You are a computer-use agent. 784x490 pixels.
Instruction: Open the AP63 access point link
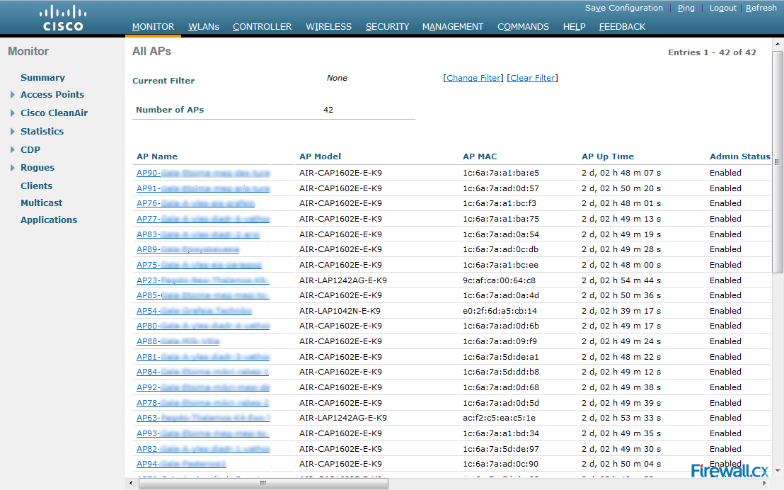203,418
